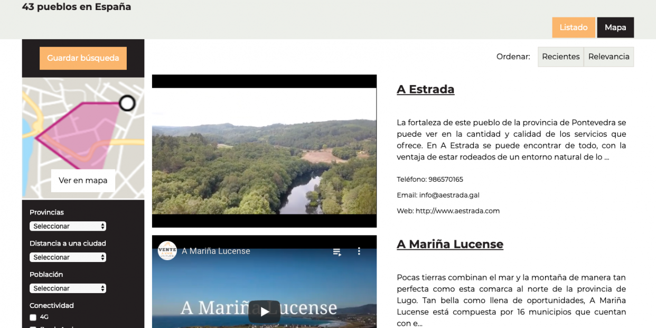656x328 pixels.
Task: Sort results by Recientes
Action: [x=560, y=57]
